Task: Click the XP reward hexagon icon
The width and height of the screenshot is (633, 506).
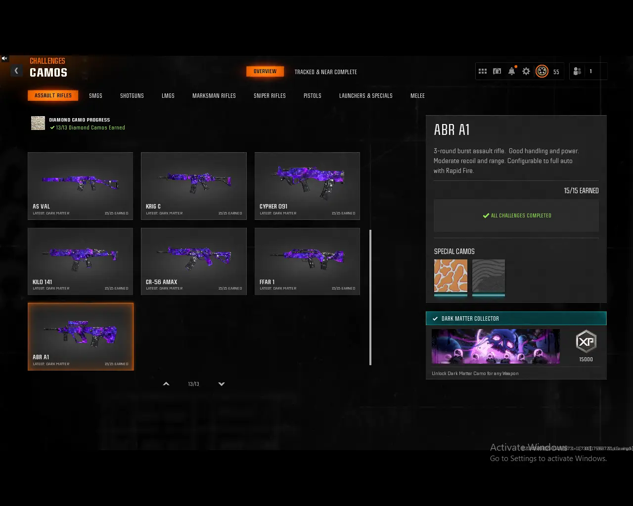Action: click(x=586, y=342)
